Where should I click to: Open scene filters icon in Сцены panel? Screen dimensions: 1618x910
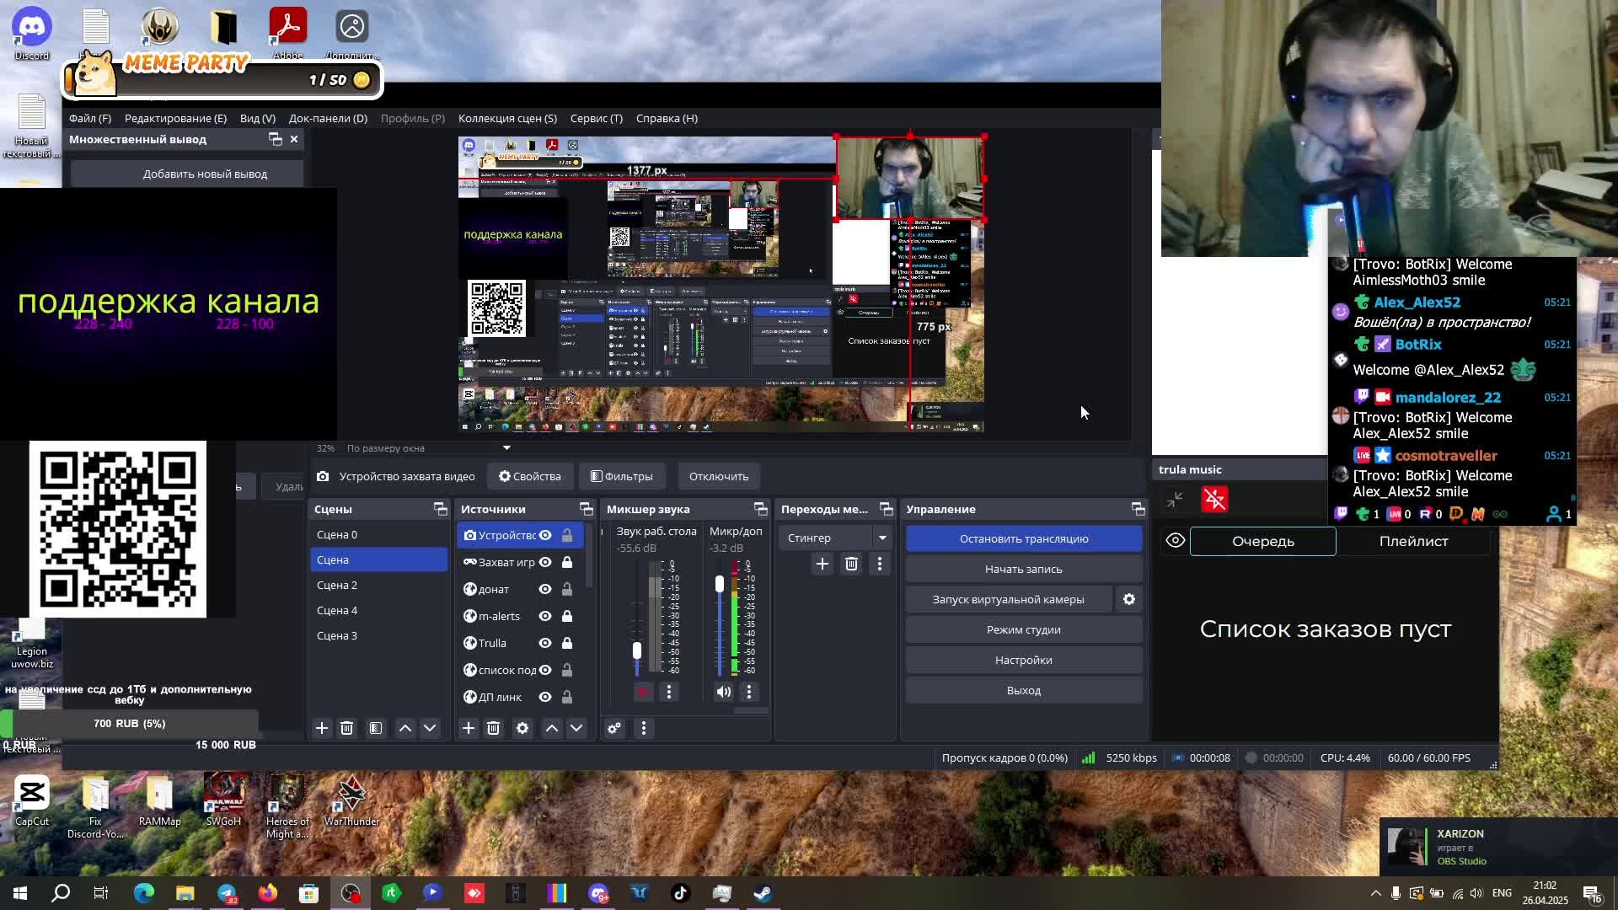pos(376,728)
